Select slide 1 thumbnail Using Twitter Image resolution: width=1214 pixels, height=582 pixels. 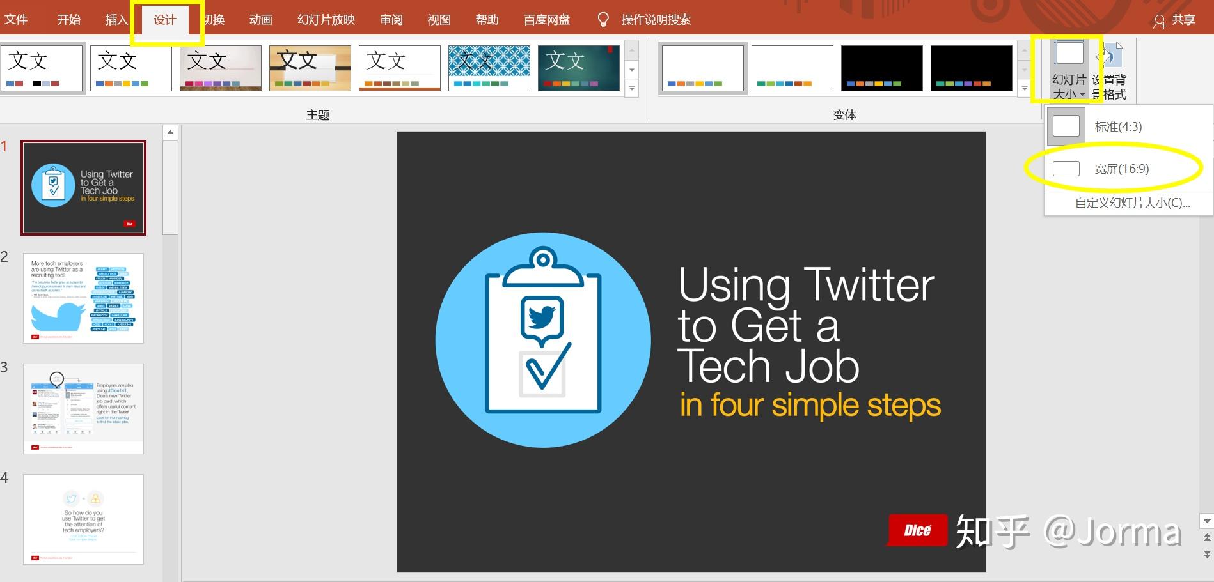[84, 188]
